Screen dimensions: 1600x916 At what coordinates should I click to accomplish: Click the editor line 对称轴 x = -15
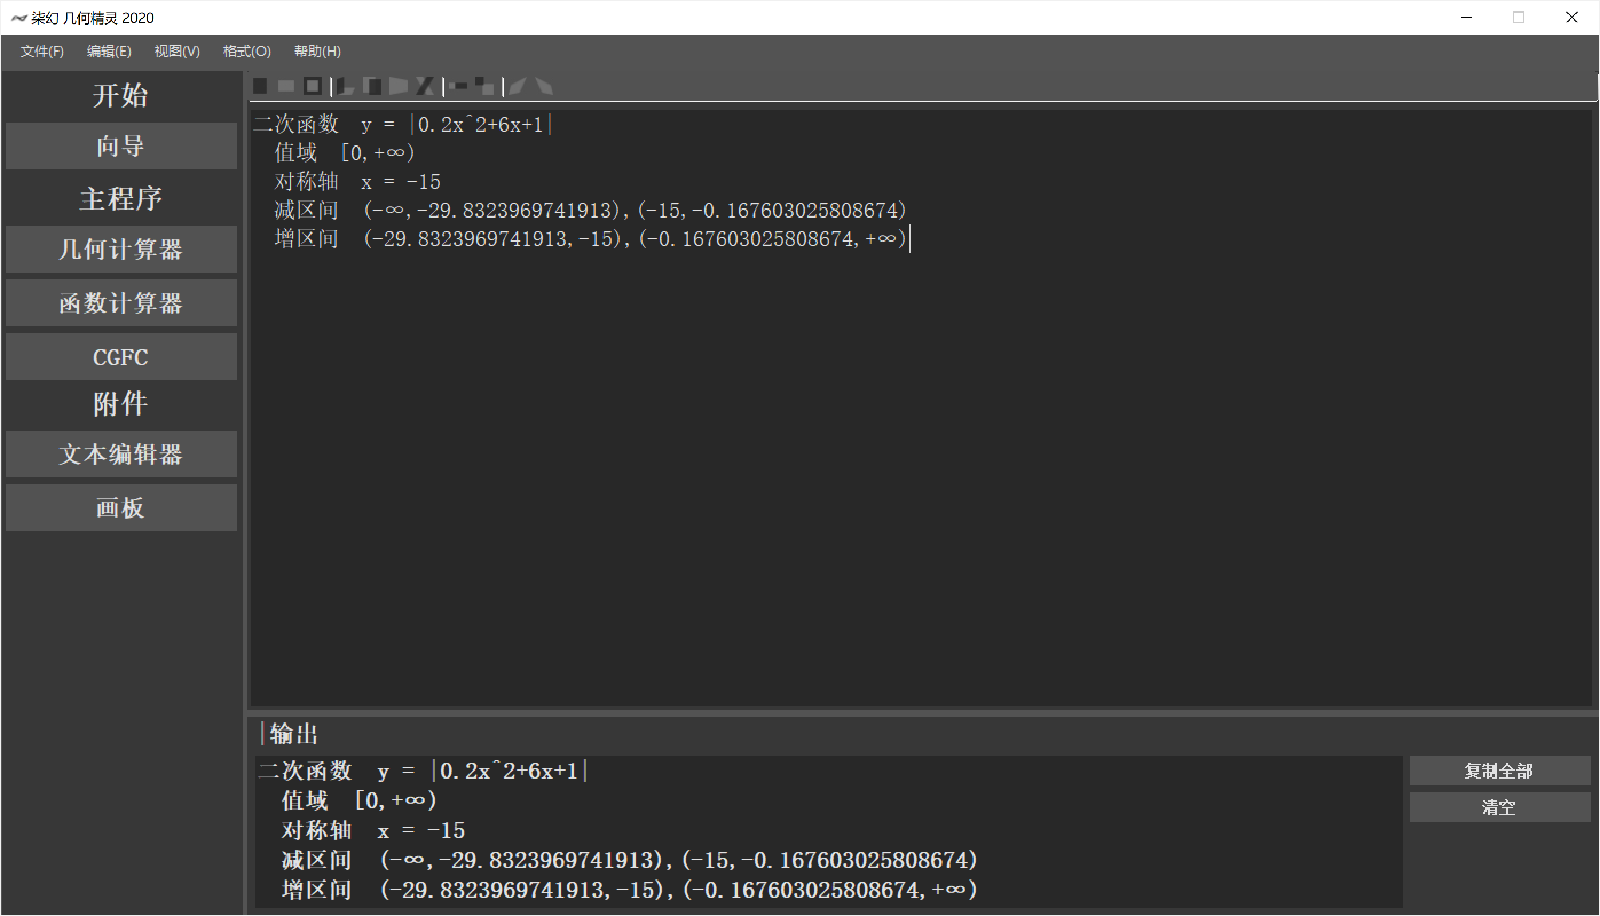[357, 182]
